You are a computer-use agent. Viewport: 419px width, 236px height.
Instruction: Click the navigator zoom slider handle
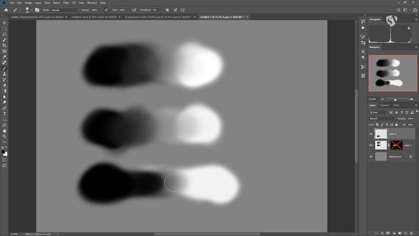(395, 99)
